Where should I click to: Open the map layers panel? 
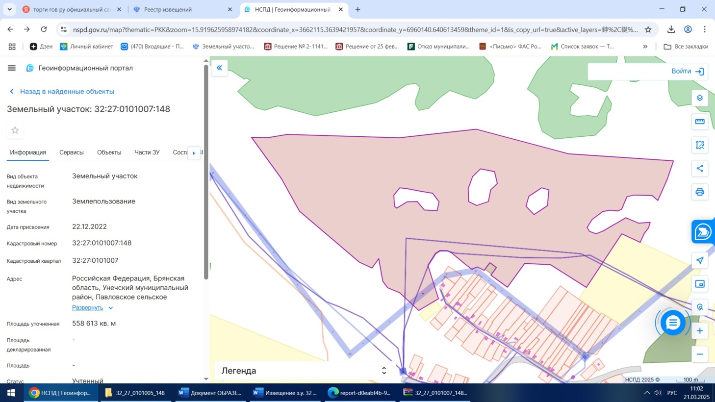(699, 98)
